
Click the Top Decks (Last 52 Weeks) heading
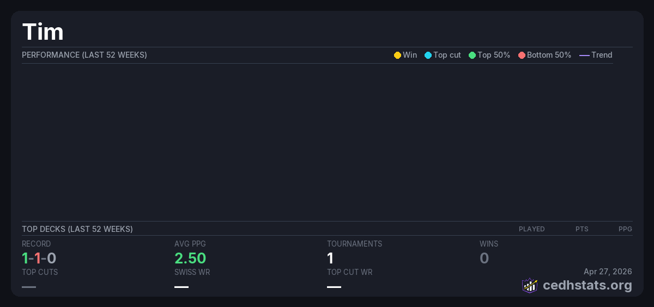click(x=77, y=229)
